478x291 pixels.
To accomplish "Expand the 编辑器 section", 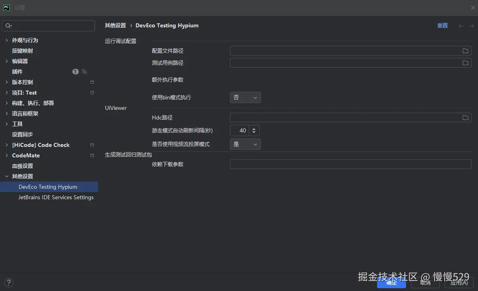I will tap(7, 61).
